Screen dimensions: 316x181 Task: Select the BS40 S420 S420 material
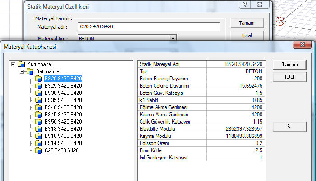(x=63, y=107)
